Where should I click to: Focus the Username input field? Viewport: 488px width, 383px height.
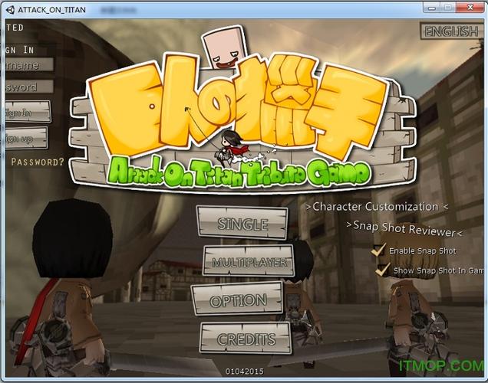(x=28, y=65)
